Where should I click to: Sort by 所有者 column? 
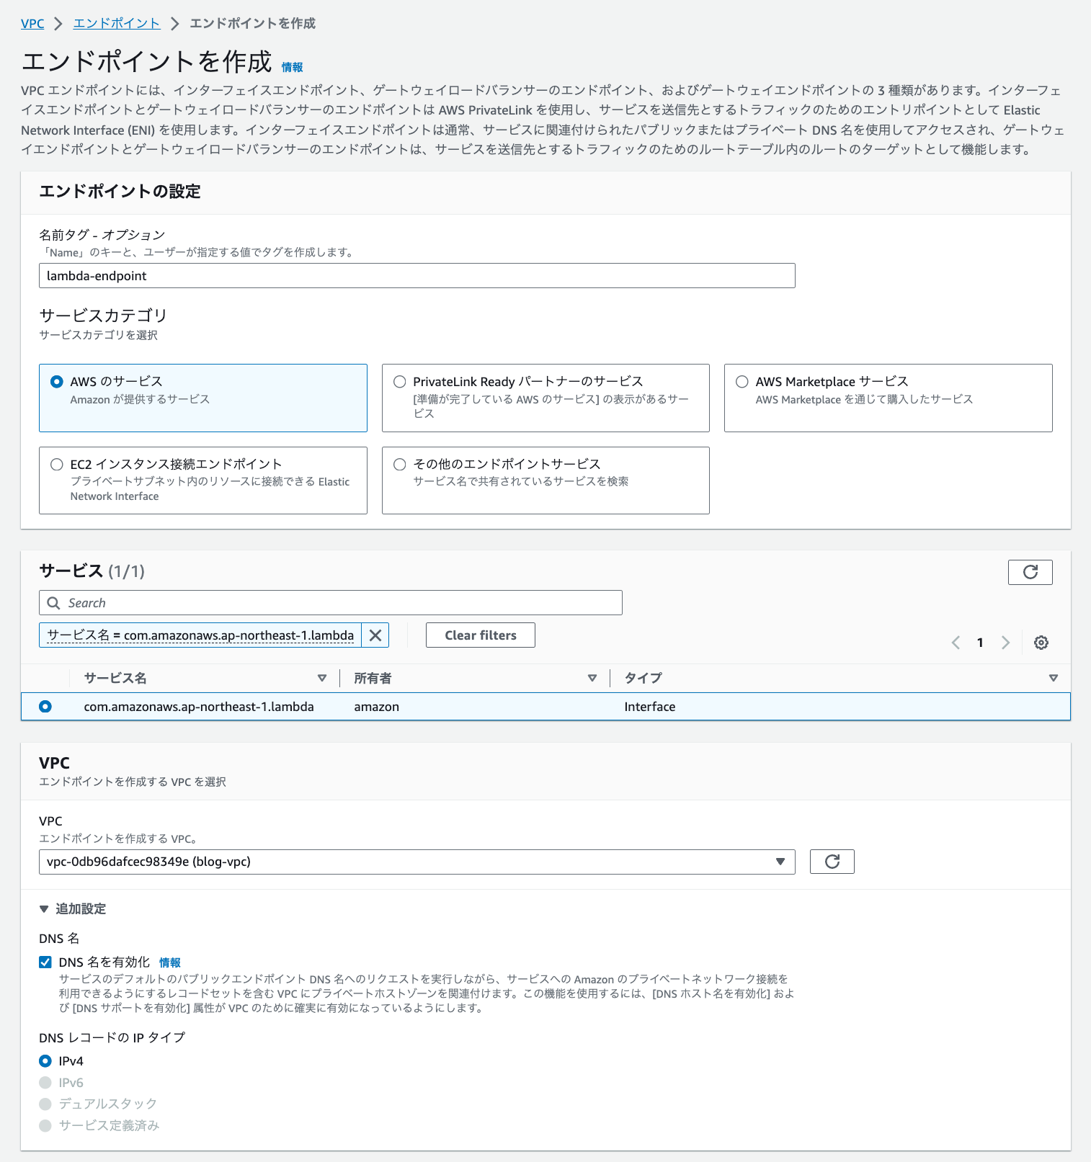point(592,678)
